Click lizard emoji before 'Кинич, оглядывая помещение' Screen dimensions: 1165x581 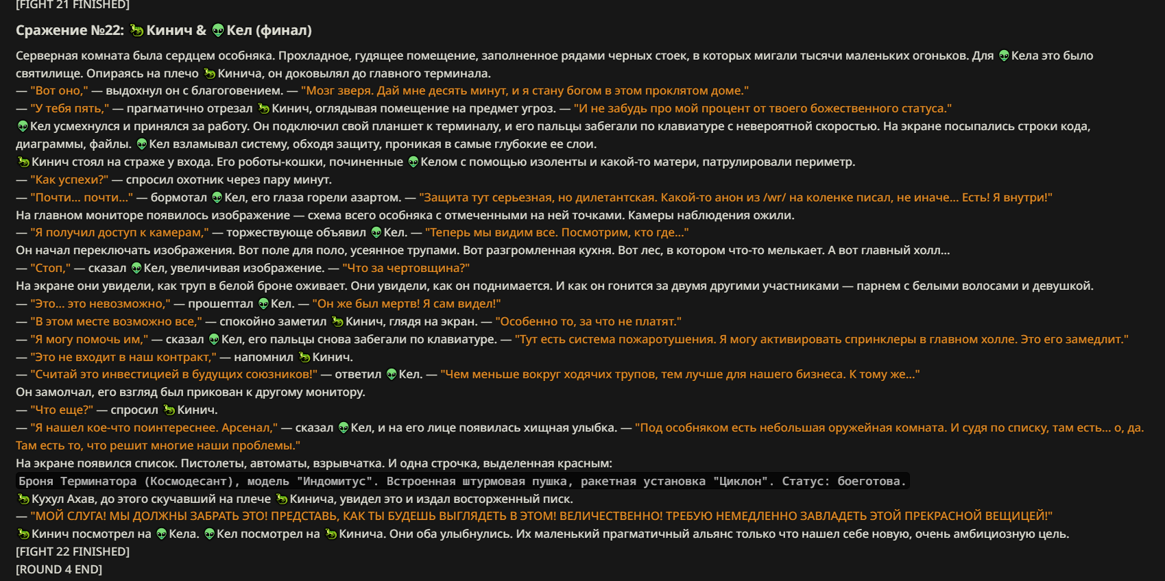(x=264, y=108)
